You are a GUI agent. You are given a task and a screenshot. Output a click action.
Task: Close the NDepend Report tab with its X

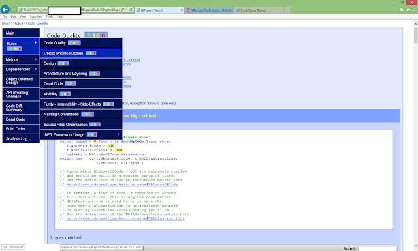coord(182,10)
